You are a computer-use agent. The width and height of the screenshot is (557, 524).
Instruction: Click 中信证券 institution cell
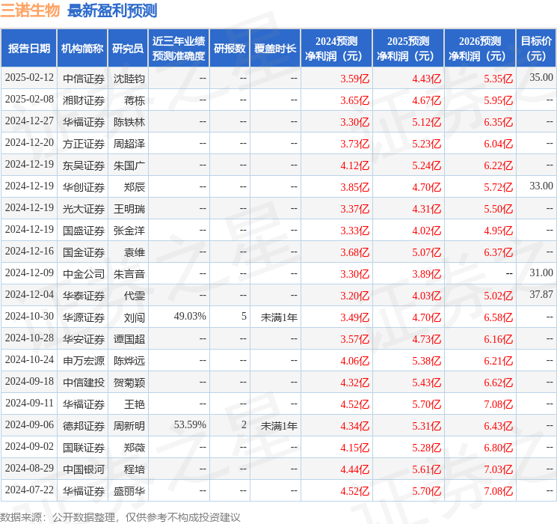[84, 79]
